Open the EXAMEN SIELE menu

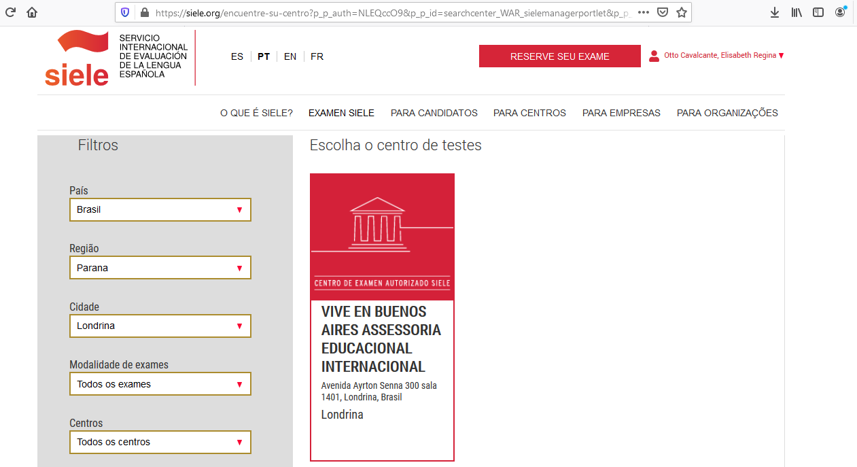point(341,114)
